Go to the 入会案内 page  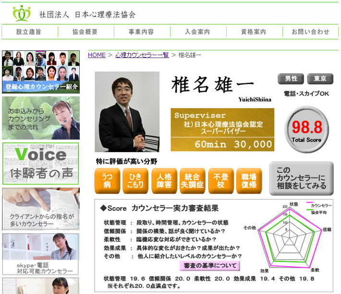197,32
